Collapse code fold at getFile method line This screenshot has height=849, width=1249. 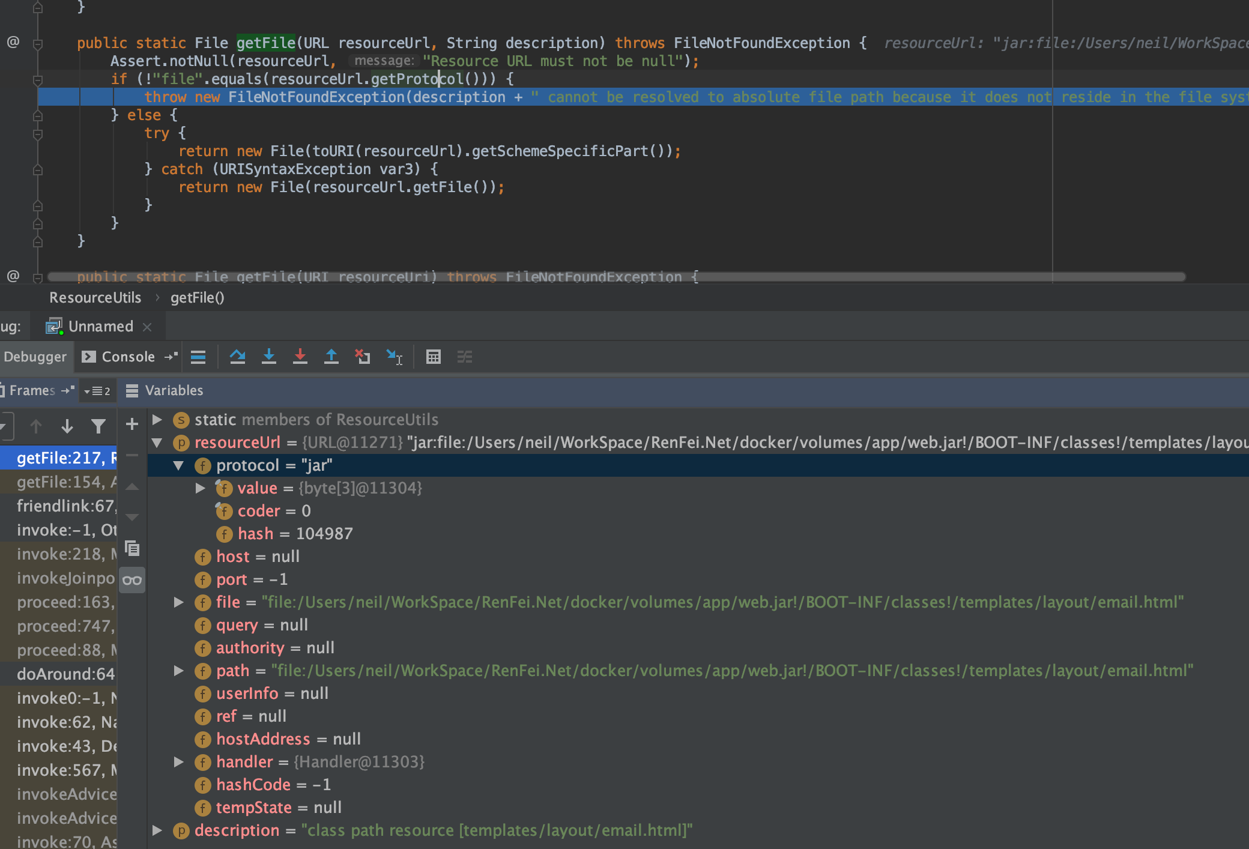[x=37, y=44]
